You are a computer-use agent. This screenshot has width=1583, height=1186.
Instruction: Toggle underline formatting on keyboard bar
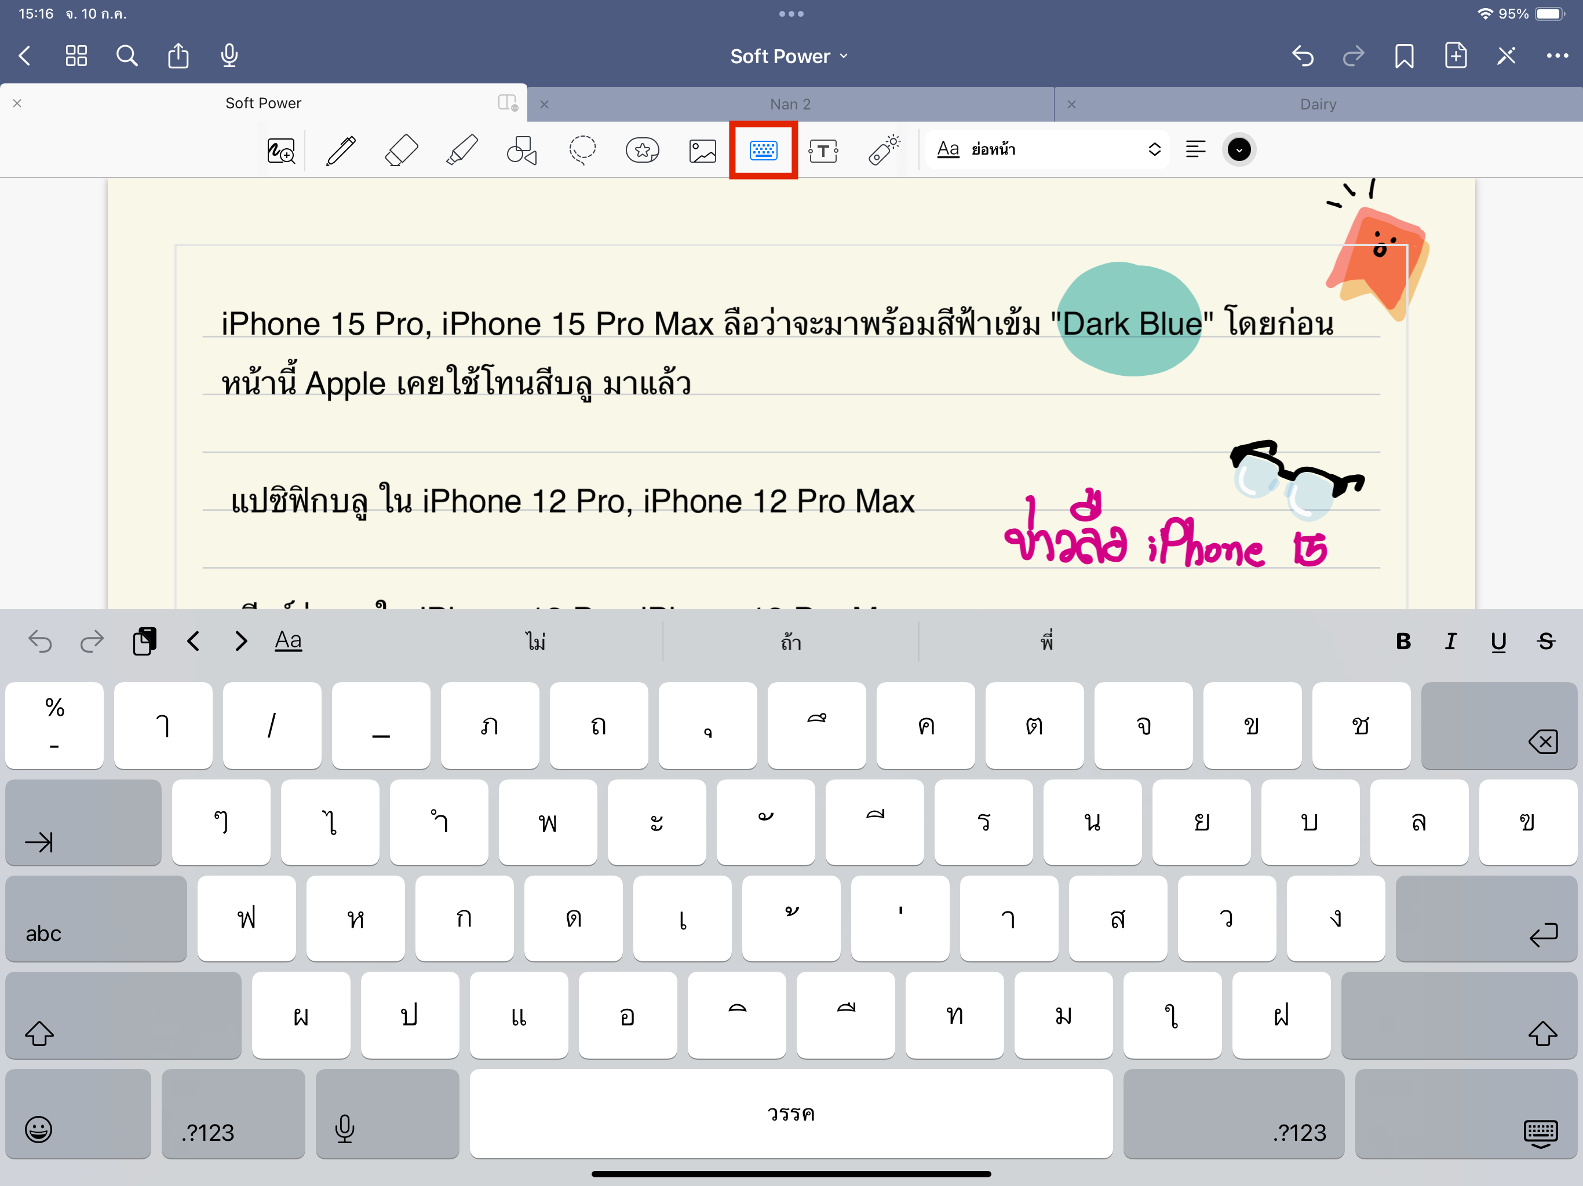pyautogui.click(x=1498, y=641)
